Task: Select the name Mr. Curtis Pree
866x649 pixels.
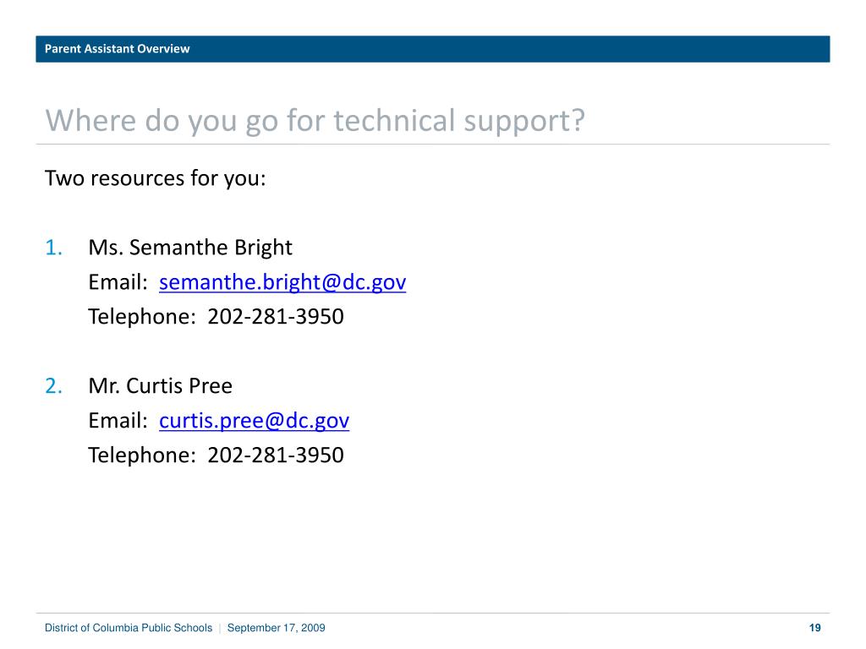Action: pyautogui.click(x=160, y=385)
